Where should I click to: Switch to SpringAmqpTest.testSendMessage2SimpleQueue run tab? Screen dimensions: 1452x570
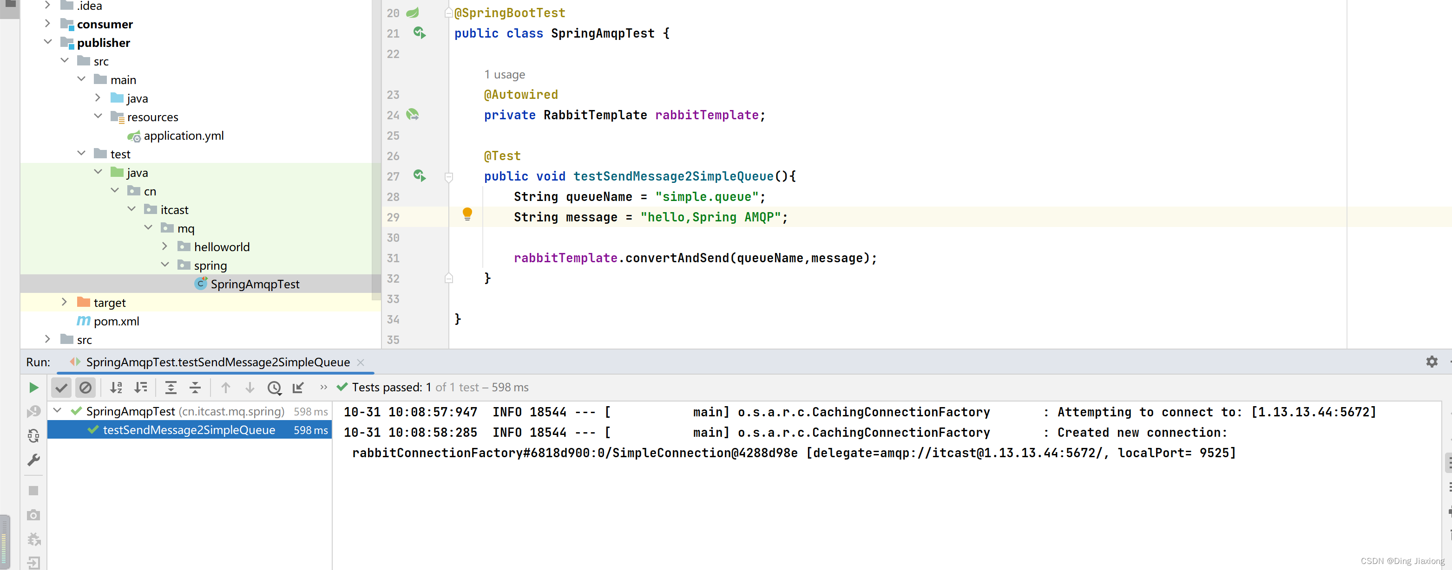coord(217,362)
